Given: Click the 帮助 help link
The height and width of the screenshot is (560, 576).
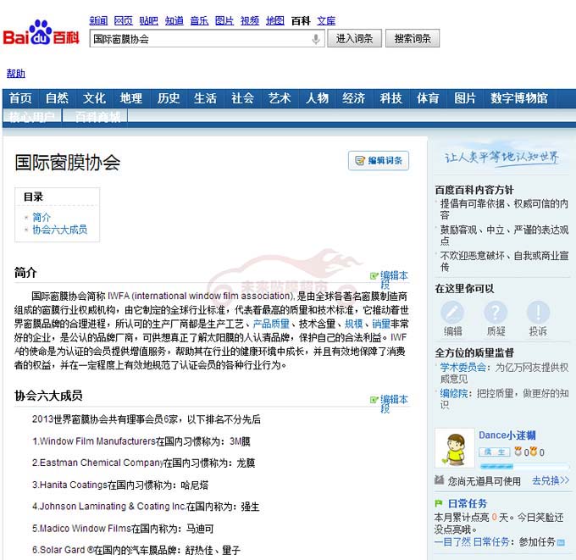Looking at the screenshot, I should point(16,74).
